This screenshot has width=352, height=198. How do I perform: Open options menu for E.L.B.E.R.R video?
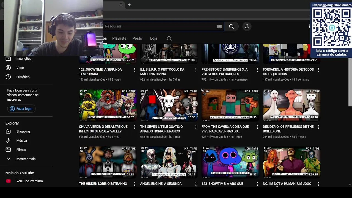[x=196, y=70]
